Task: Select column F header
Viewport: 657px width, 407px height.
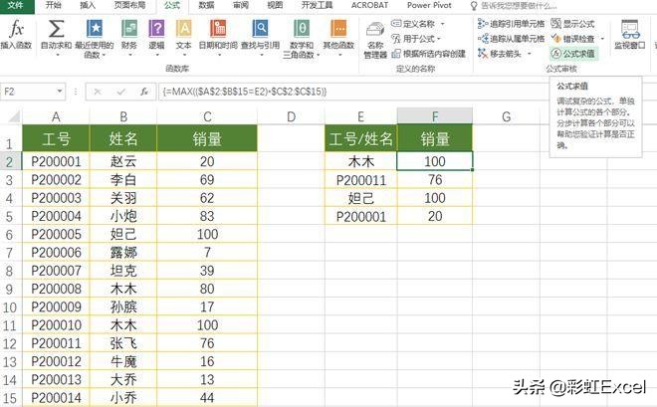Action: pos(434,116)
